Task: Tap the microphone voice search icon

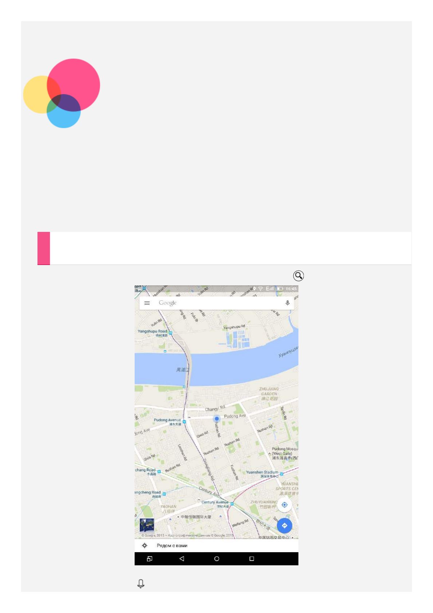Action: tap(287, 303)
